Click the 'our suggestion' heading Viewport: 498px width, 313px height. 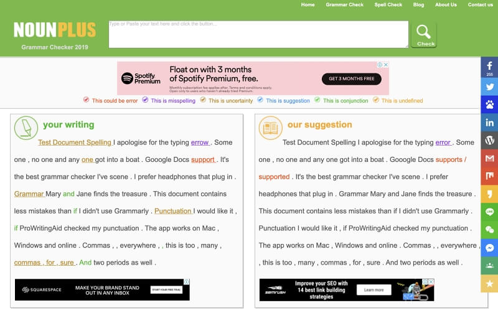[319, 124]
